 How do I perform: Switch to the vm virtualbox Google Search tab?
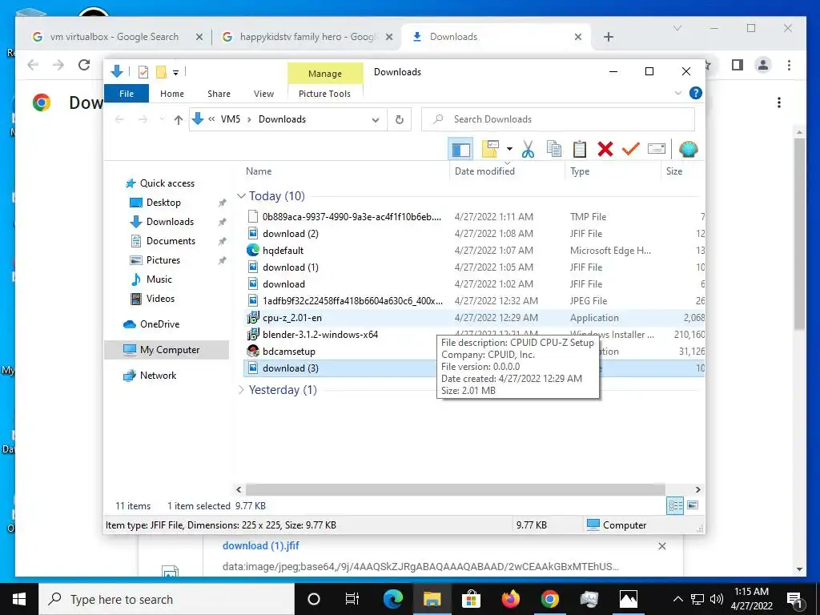[113, 37]
